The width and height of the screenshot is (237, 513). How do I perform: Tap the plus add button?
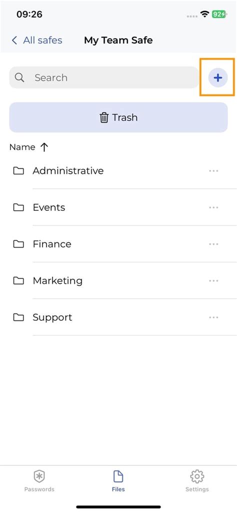217,78
